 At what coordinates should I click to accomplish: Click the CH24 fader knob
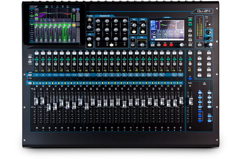pyautogui.click(x=181, y=101)
